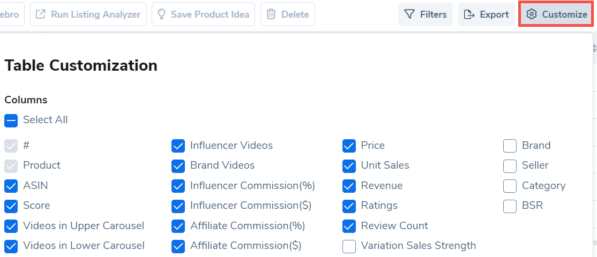Click the Delete trash button
The image size is (597, 257).
coord(287,14)
